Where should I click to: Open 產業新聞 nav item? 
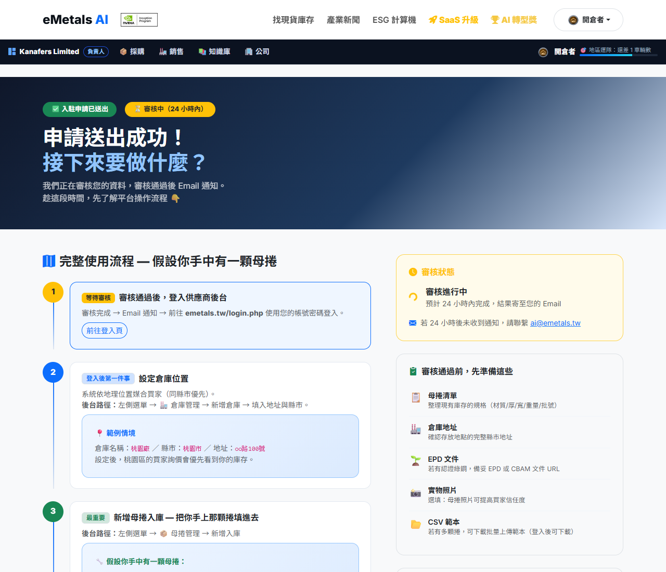[x=343, y=20]
